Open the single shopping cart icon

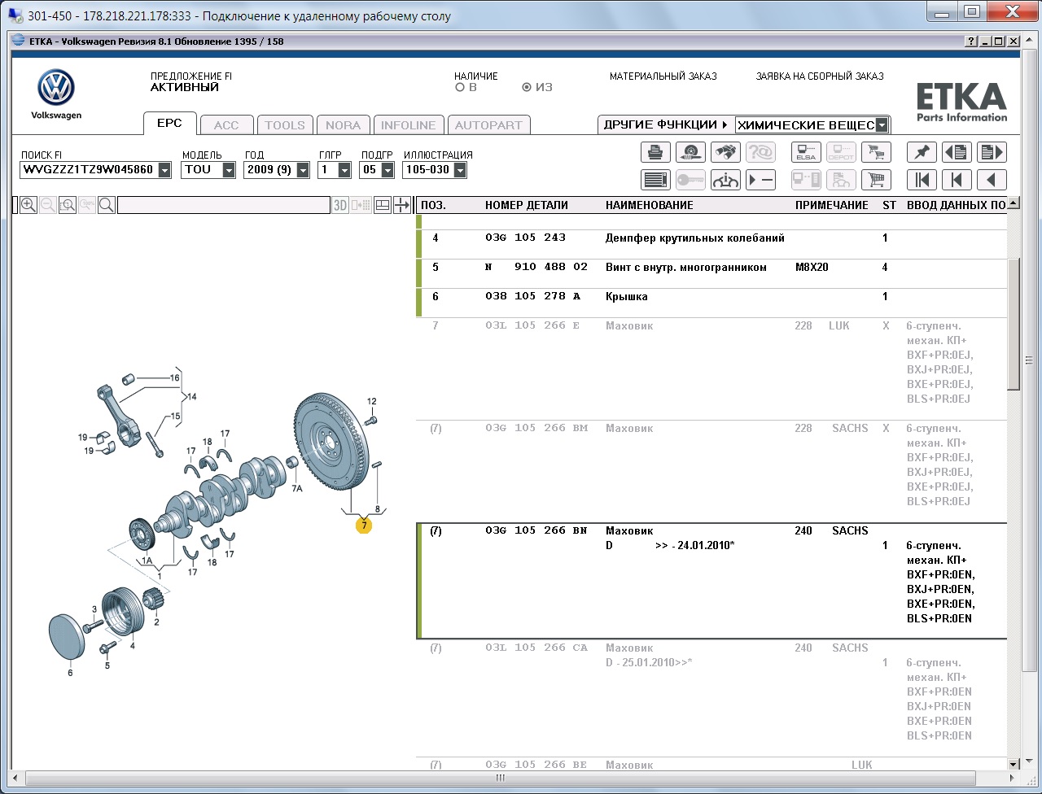[x=876, y=180]
